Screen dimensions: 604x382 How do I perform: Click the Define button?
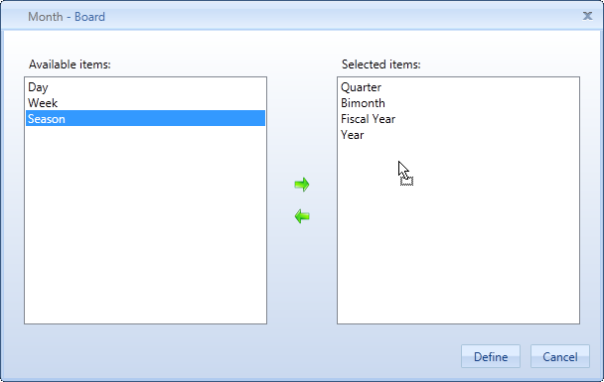(x=491, y=356)
